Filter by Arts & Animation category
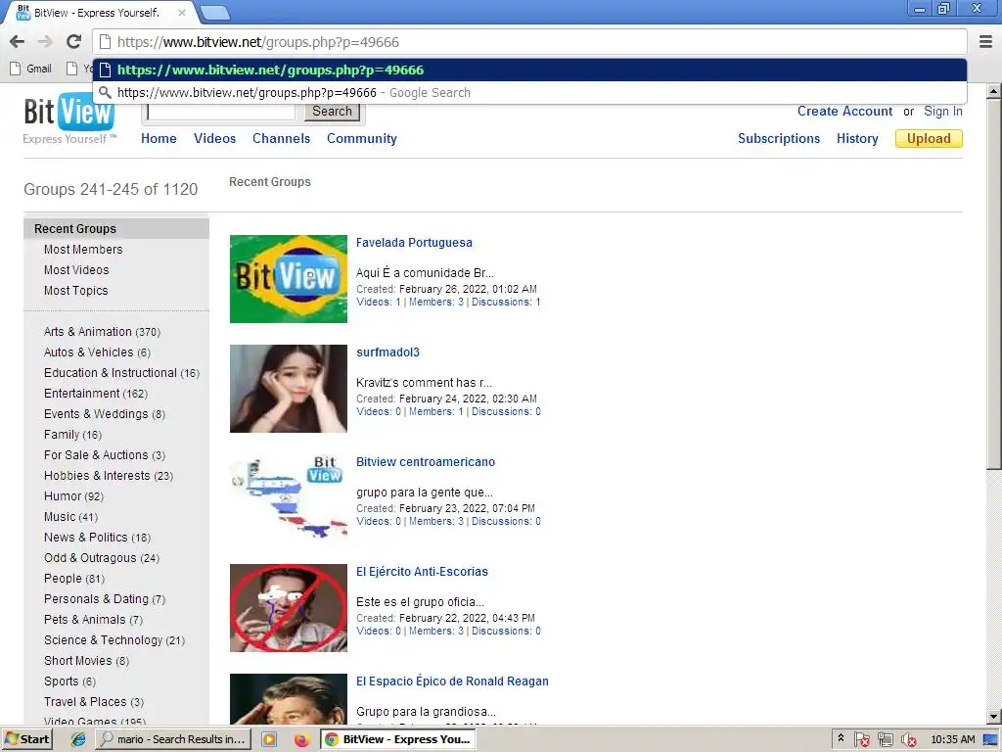Image resolution: width=1002 pixels, height=752 pixels. (x=102, y=332)
